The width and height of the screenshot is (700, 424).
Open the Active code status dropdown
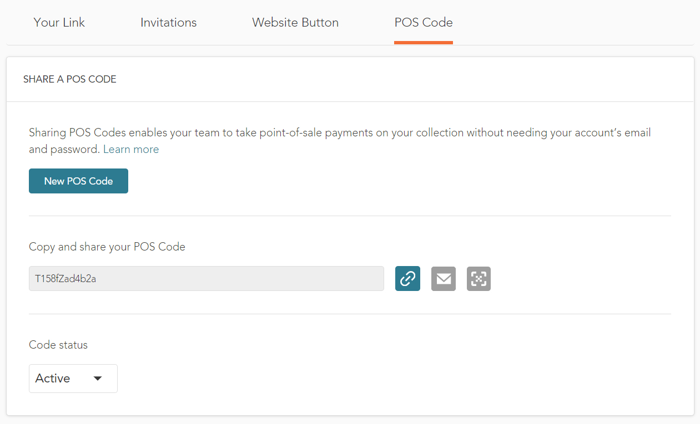[73, 379]
